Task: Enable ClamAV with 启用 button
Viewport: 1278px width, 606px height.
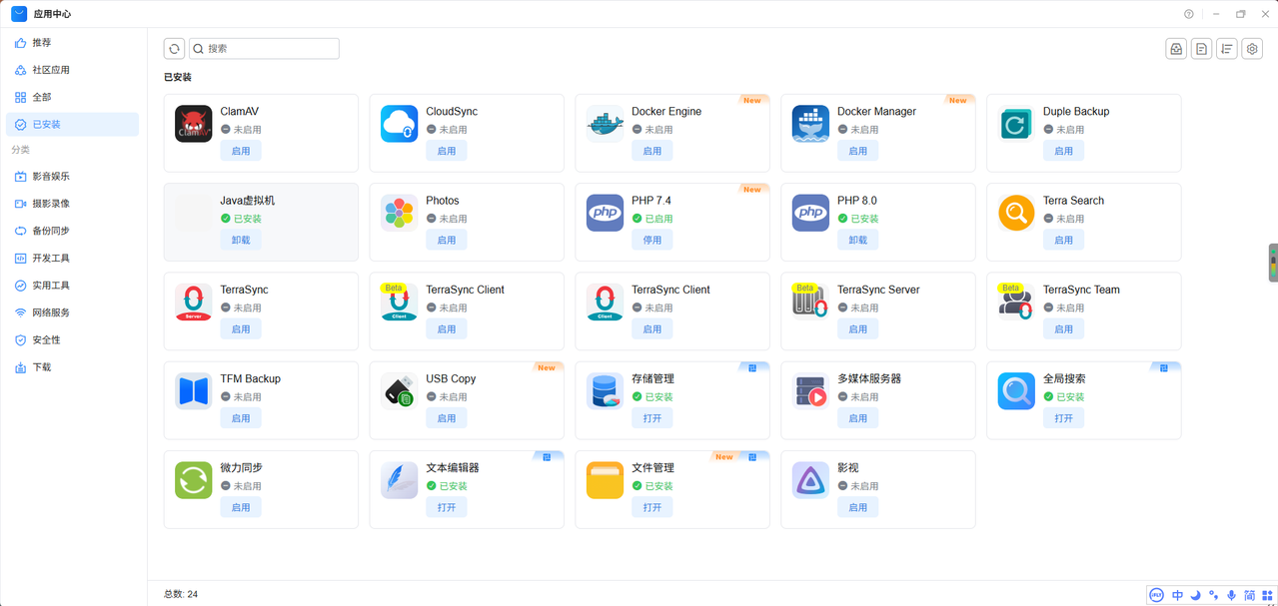Action: coord(241,151)
